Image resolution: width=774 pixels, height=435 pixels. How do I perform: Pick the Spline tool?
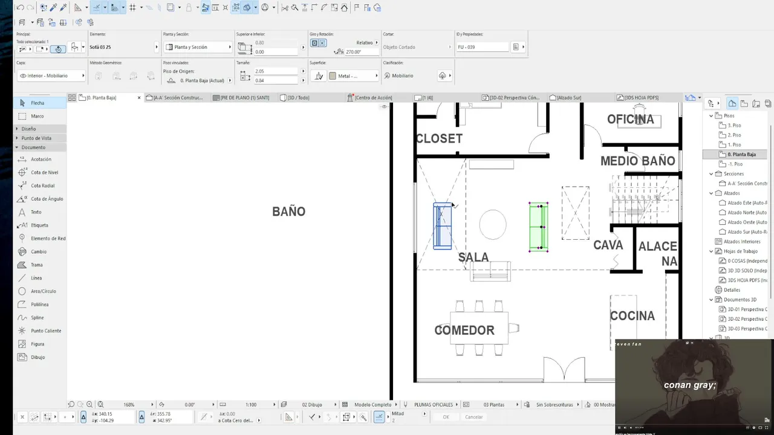[40, 318]
